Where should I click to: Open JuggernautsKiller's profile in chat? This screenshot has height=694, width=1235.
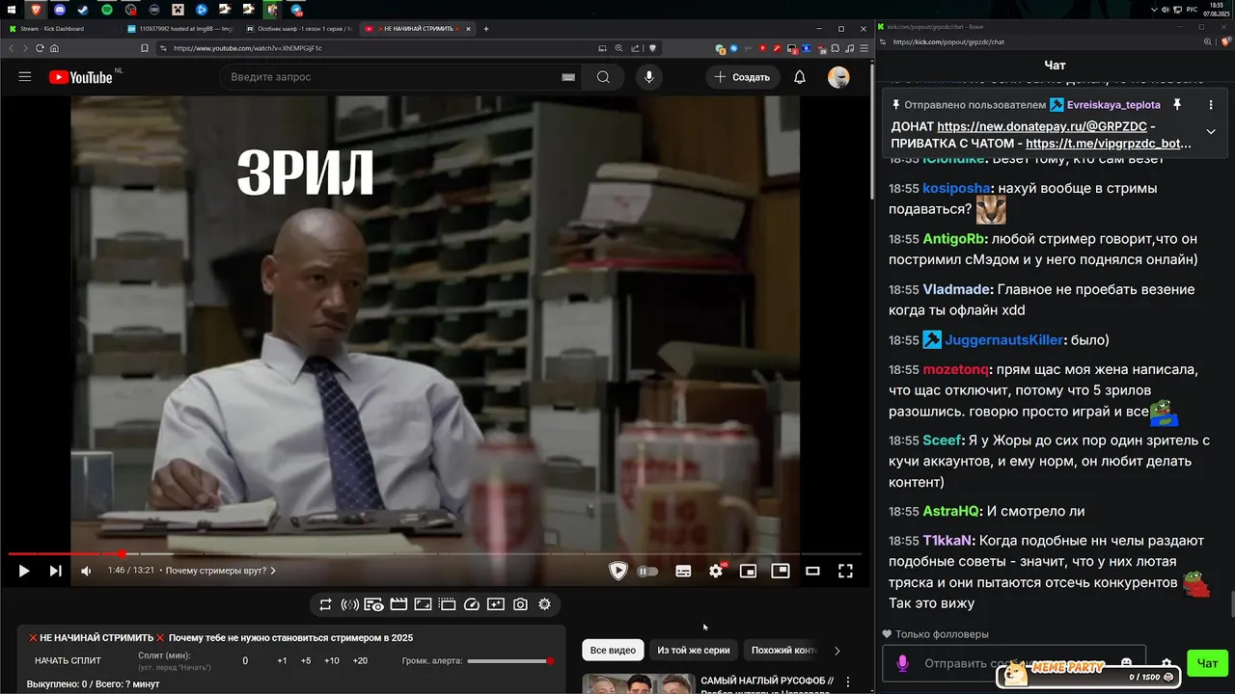pos(1003,340)
